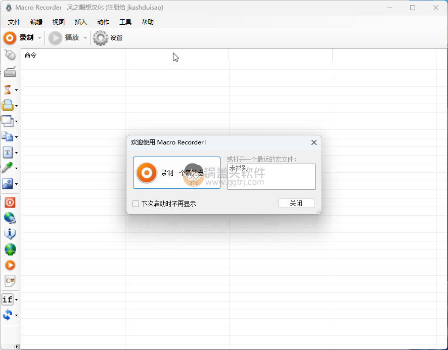The image size is (448, 350).
Task: Click the Macro Recorder app icon in title bar
Action: tap(9, 8)
